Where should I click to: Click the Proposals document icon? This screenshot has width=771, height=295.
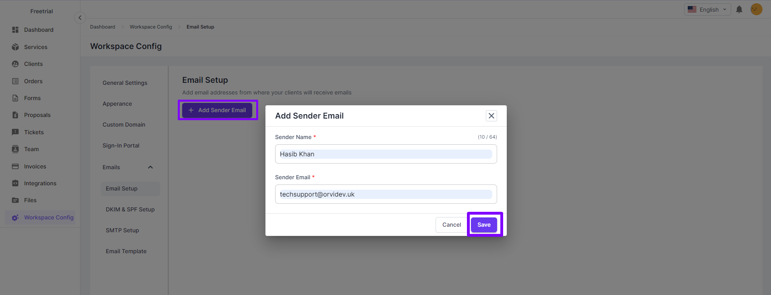click(x=15, y=115)
